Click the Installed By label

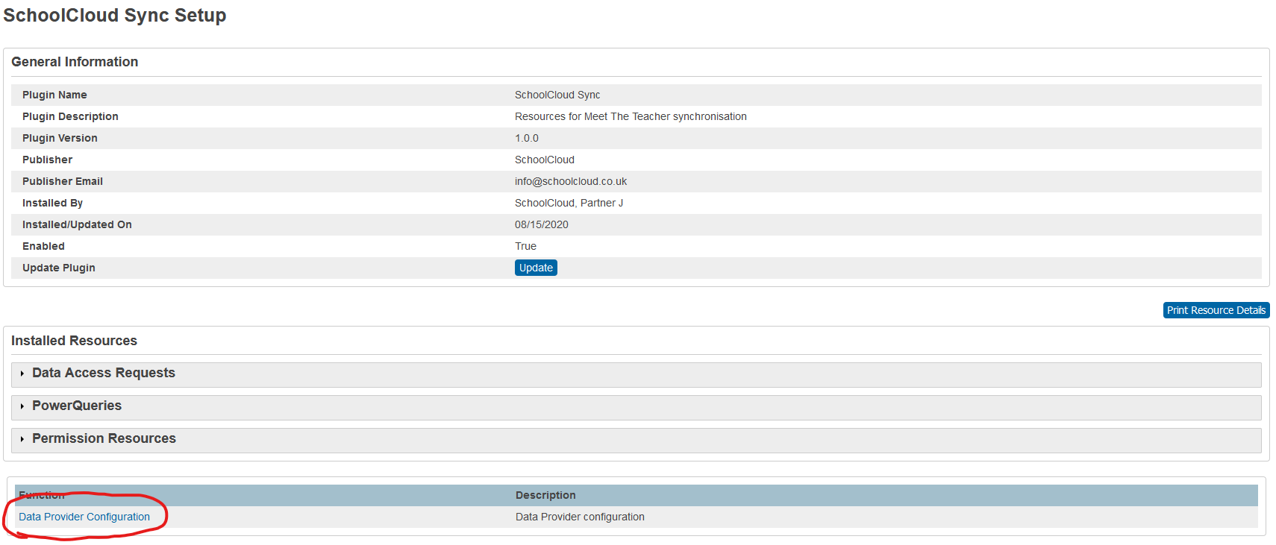pos(52,203)
